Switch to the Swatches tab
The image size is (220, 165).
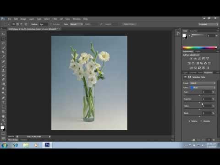(x=193, y=31)
